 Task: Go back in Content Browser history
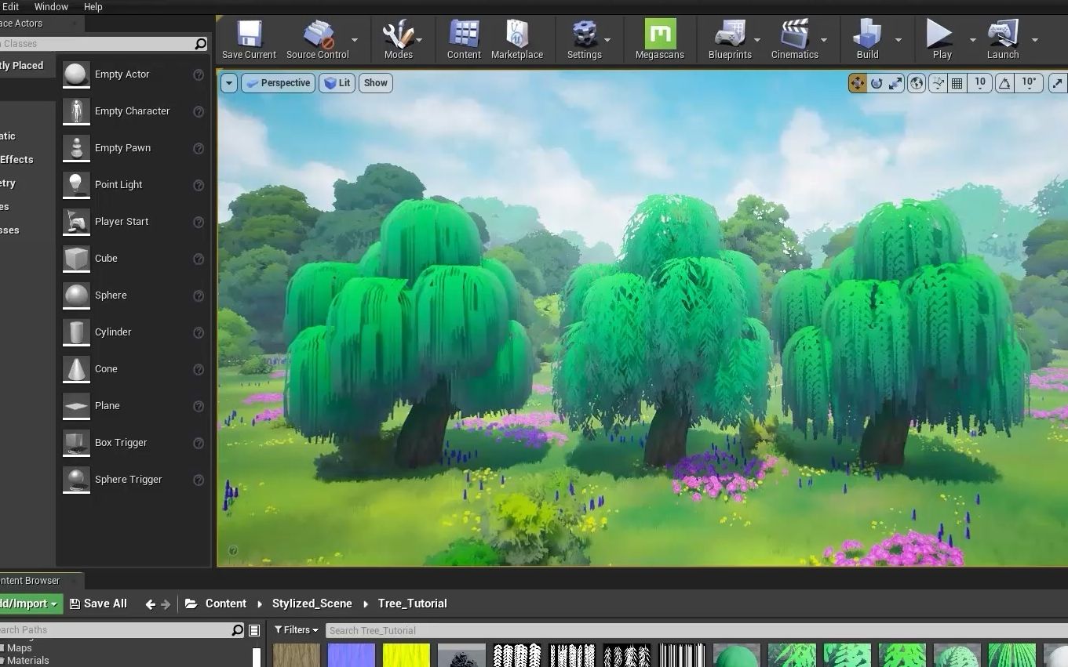150,604
